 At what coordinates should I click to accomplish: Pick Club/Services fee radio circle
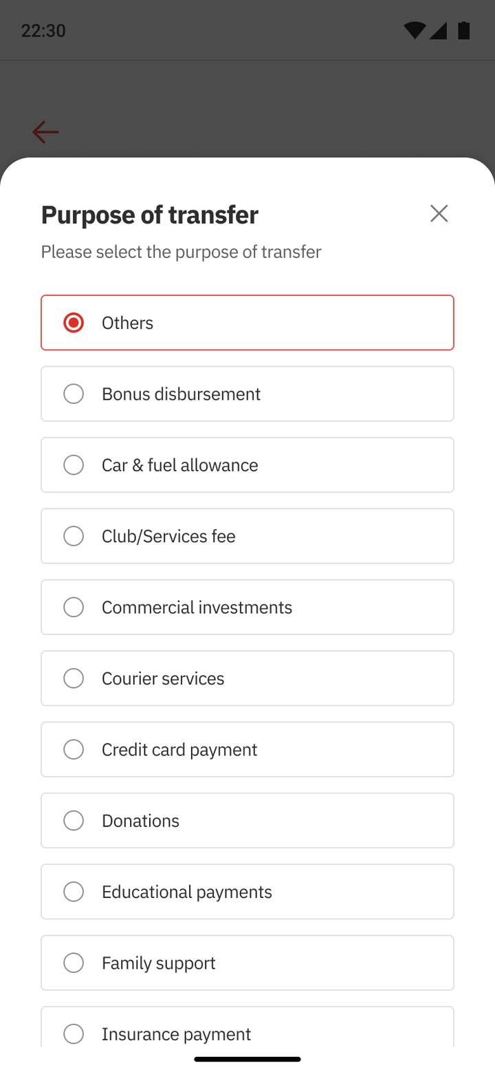click(74, 536)
